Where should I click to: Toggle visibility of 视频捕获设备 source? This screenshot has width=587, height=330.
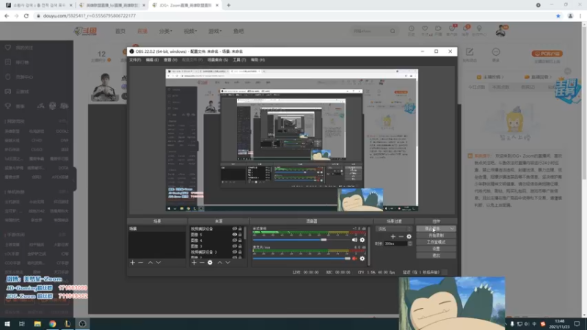(x=235, y=229)
